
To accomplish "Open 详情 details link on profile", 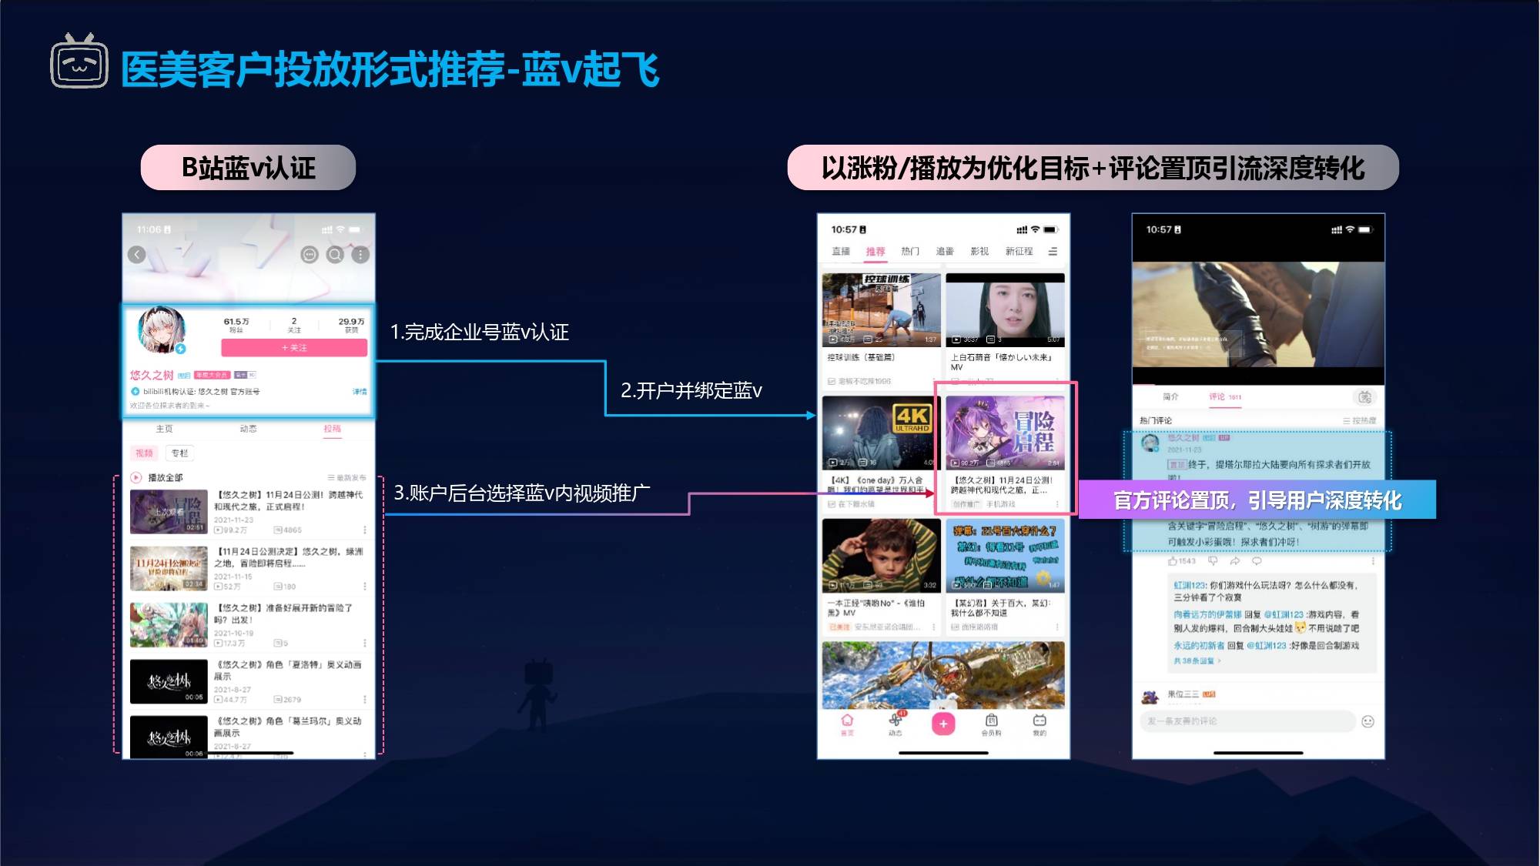I will coord(360,392).
